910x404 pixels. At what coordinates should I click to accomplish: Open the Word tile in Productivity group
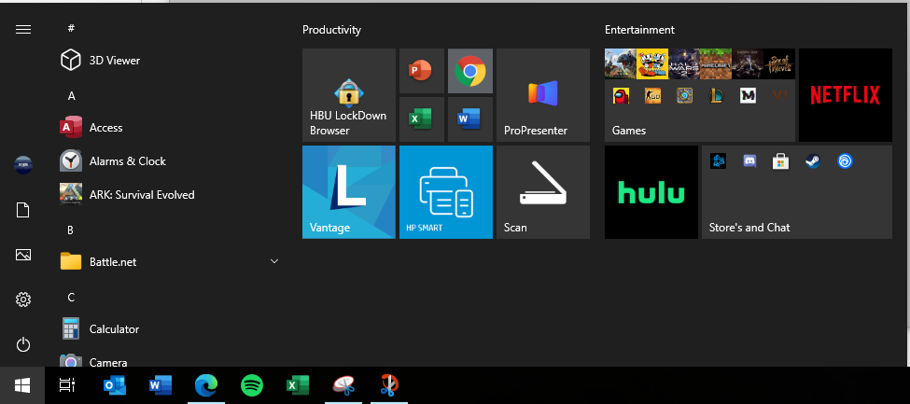tap(470, 119)
